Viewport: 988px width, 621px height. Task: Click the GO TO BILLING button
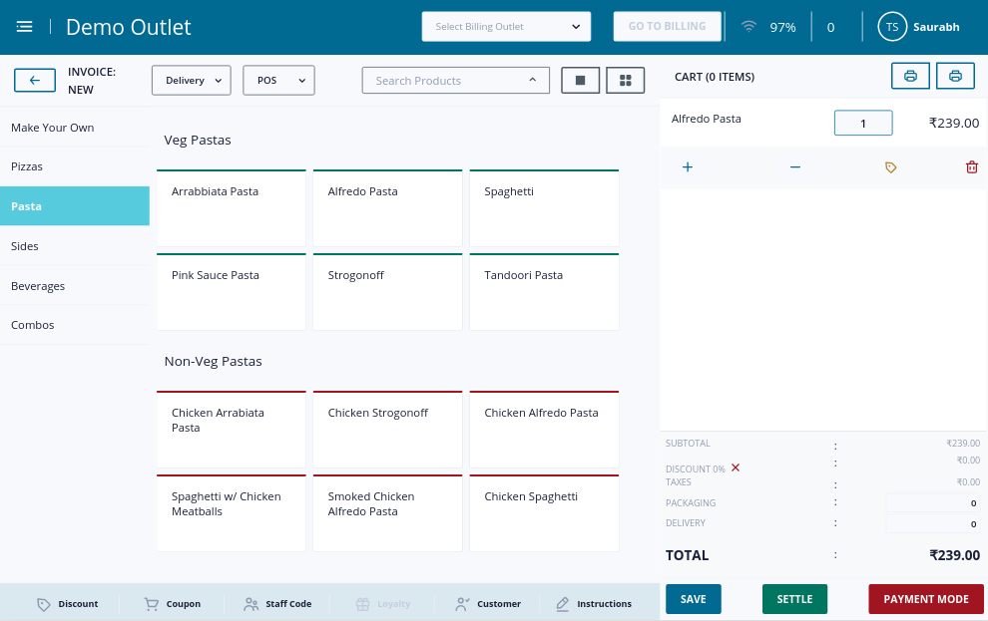point(668,27)
